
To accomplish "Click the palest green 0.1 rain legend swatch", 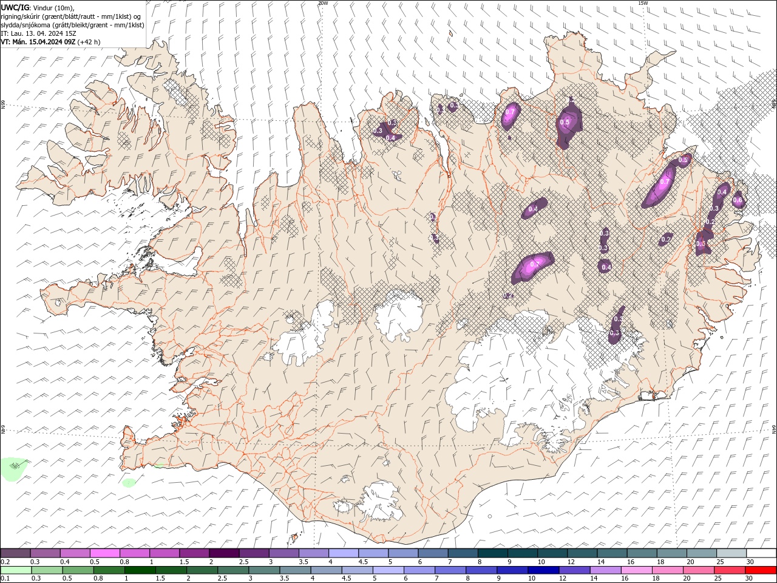I will coord(16,570).
